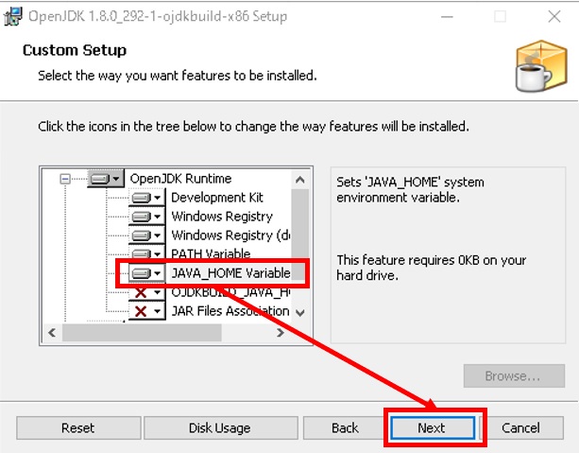Minimize the OpenJDK Setup window
The height and width of the screenshot is (453, 579).
point(447,17)
